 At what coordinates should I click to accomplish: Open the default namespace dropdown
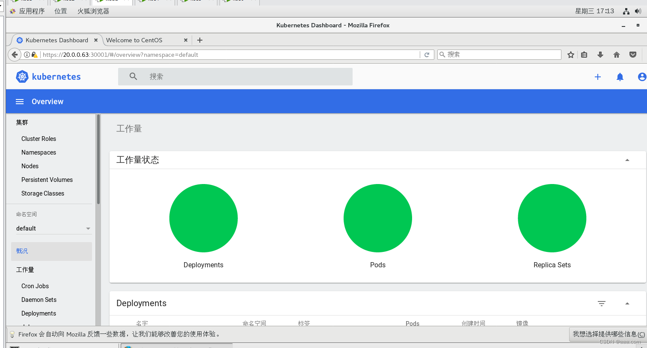click(53, 228)
